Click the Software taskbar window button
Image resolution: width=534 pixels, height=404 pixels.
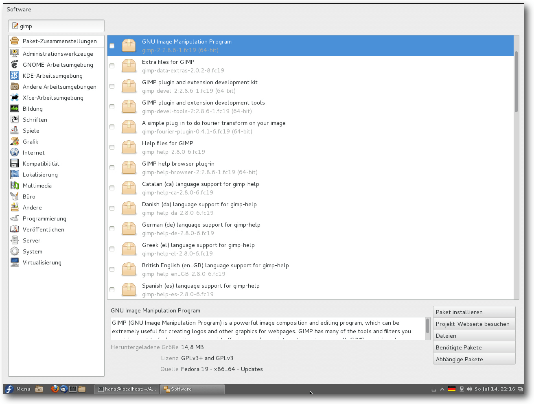tap(193, 389)
